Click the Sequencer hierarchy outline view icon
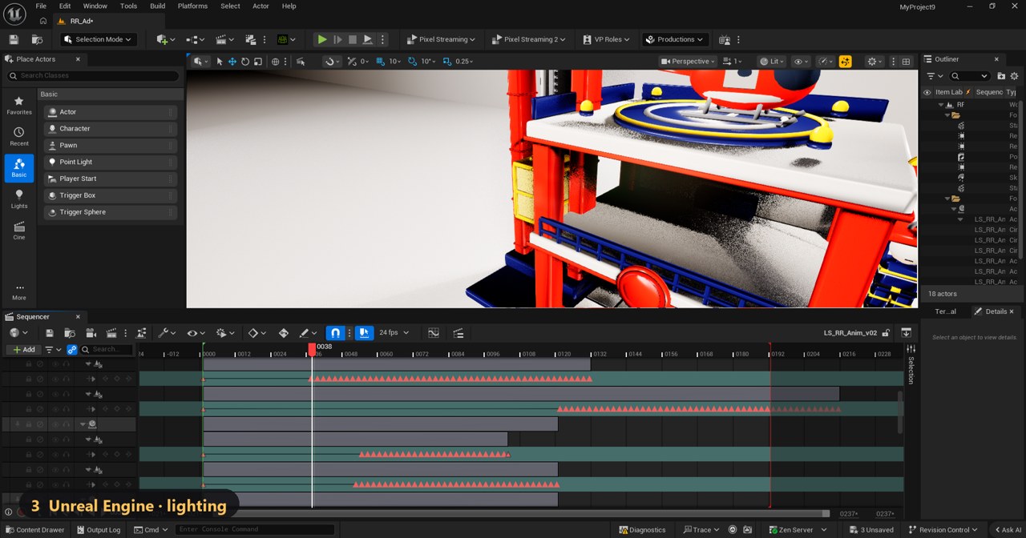Viewport: 1026px width, 538px height. 458,333
